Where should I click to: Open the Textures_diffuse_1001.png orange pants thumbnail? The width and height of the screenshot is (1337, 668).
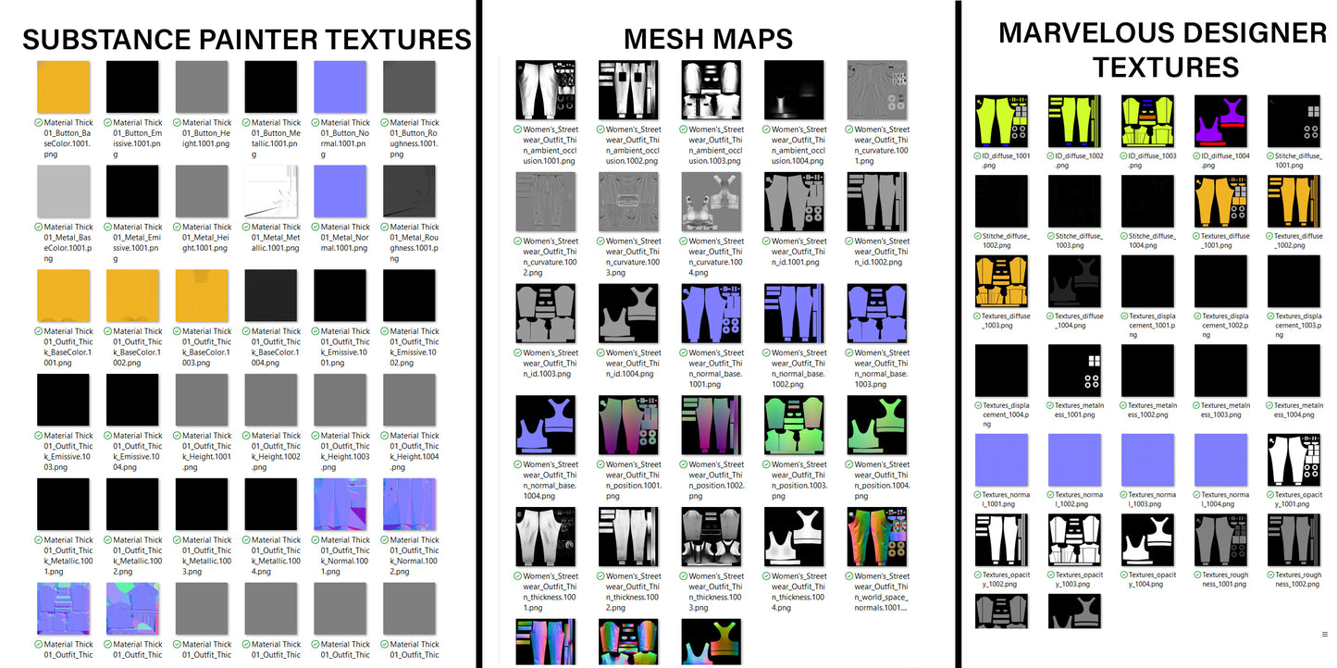click(x=1221, y=202)
